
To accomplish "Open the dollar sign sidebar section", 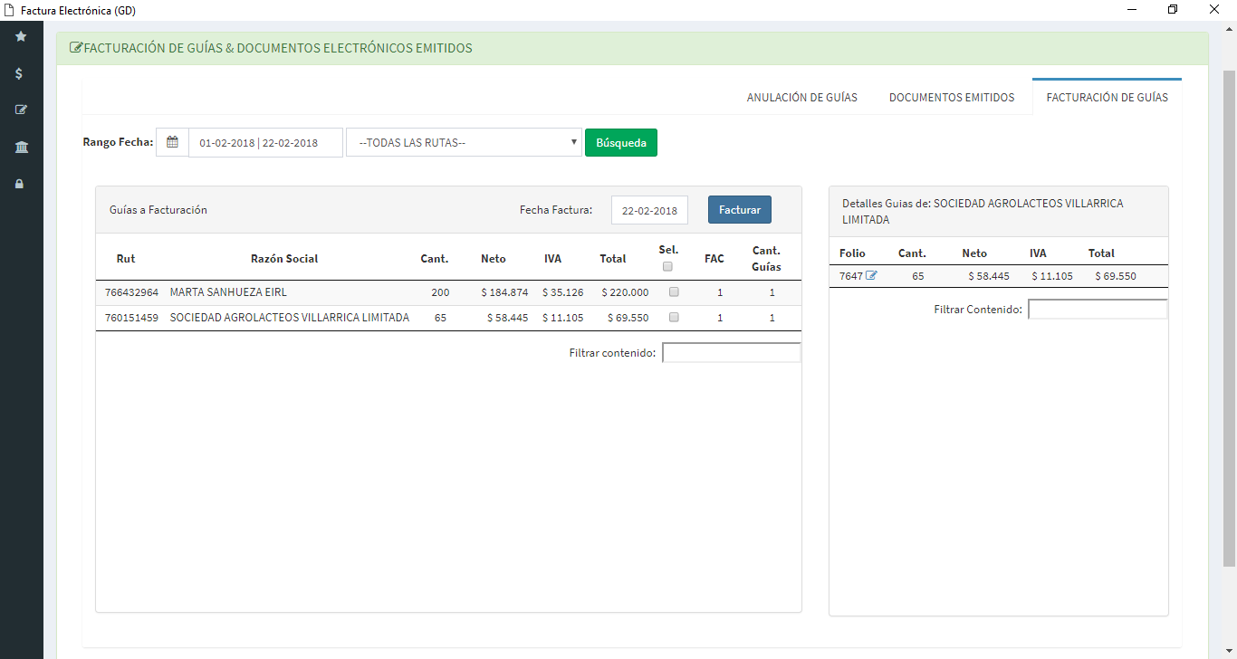I will (x=21, y=73).
